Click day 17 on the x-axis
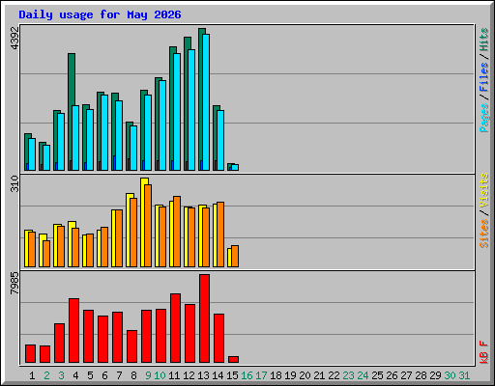 [x=261, y=375]
